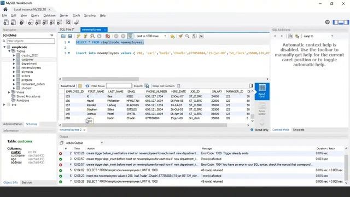Execute statement under cursor icon
350x197 pixels.
(85, 36)
